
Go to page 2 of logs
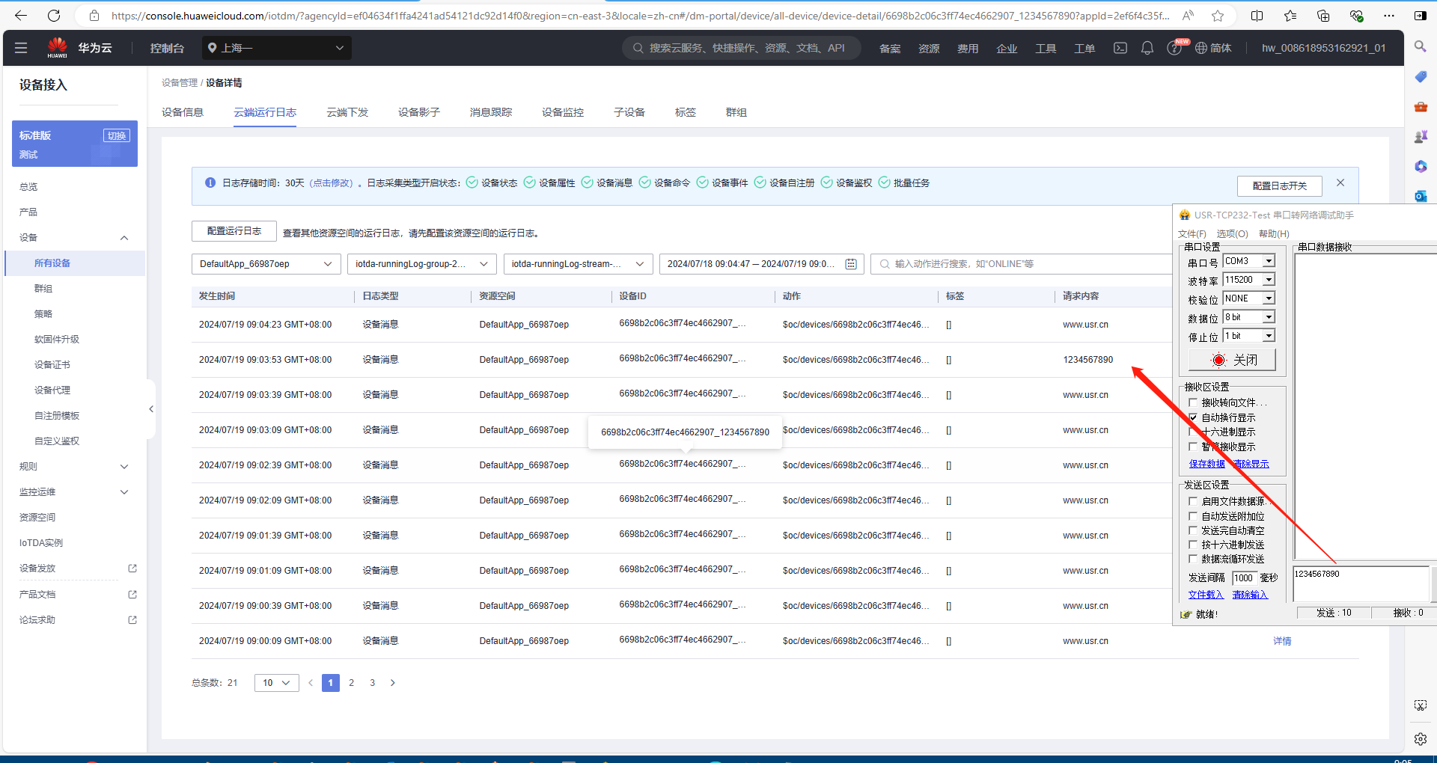(x=351, y=683)
